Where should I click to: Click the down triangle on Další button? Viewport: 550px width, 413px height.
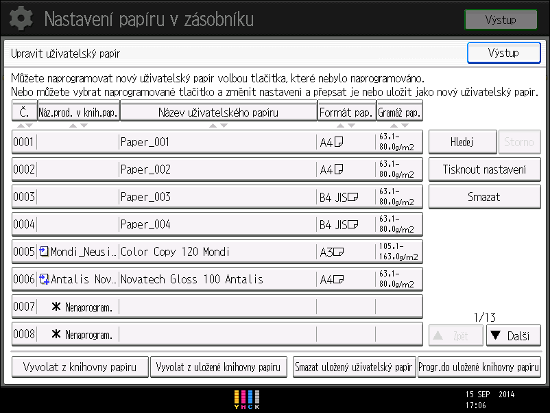495,335
